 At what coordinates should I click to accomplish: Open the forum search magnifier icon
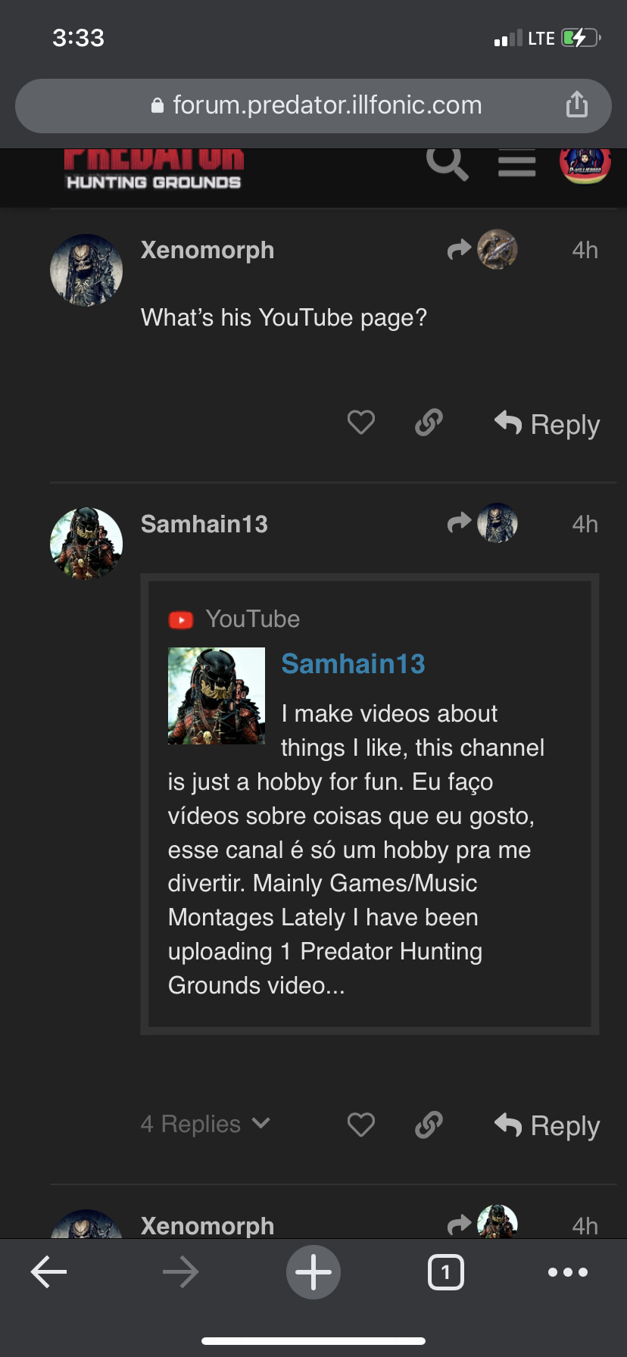[447, 163]
